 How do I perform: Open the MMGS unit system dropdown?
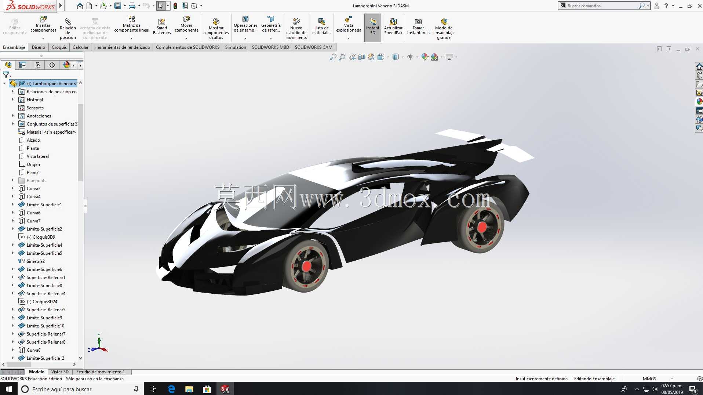coord(672,379)
